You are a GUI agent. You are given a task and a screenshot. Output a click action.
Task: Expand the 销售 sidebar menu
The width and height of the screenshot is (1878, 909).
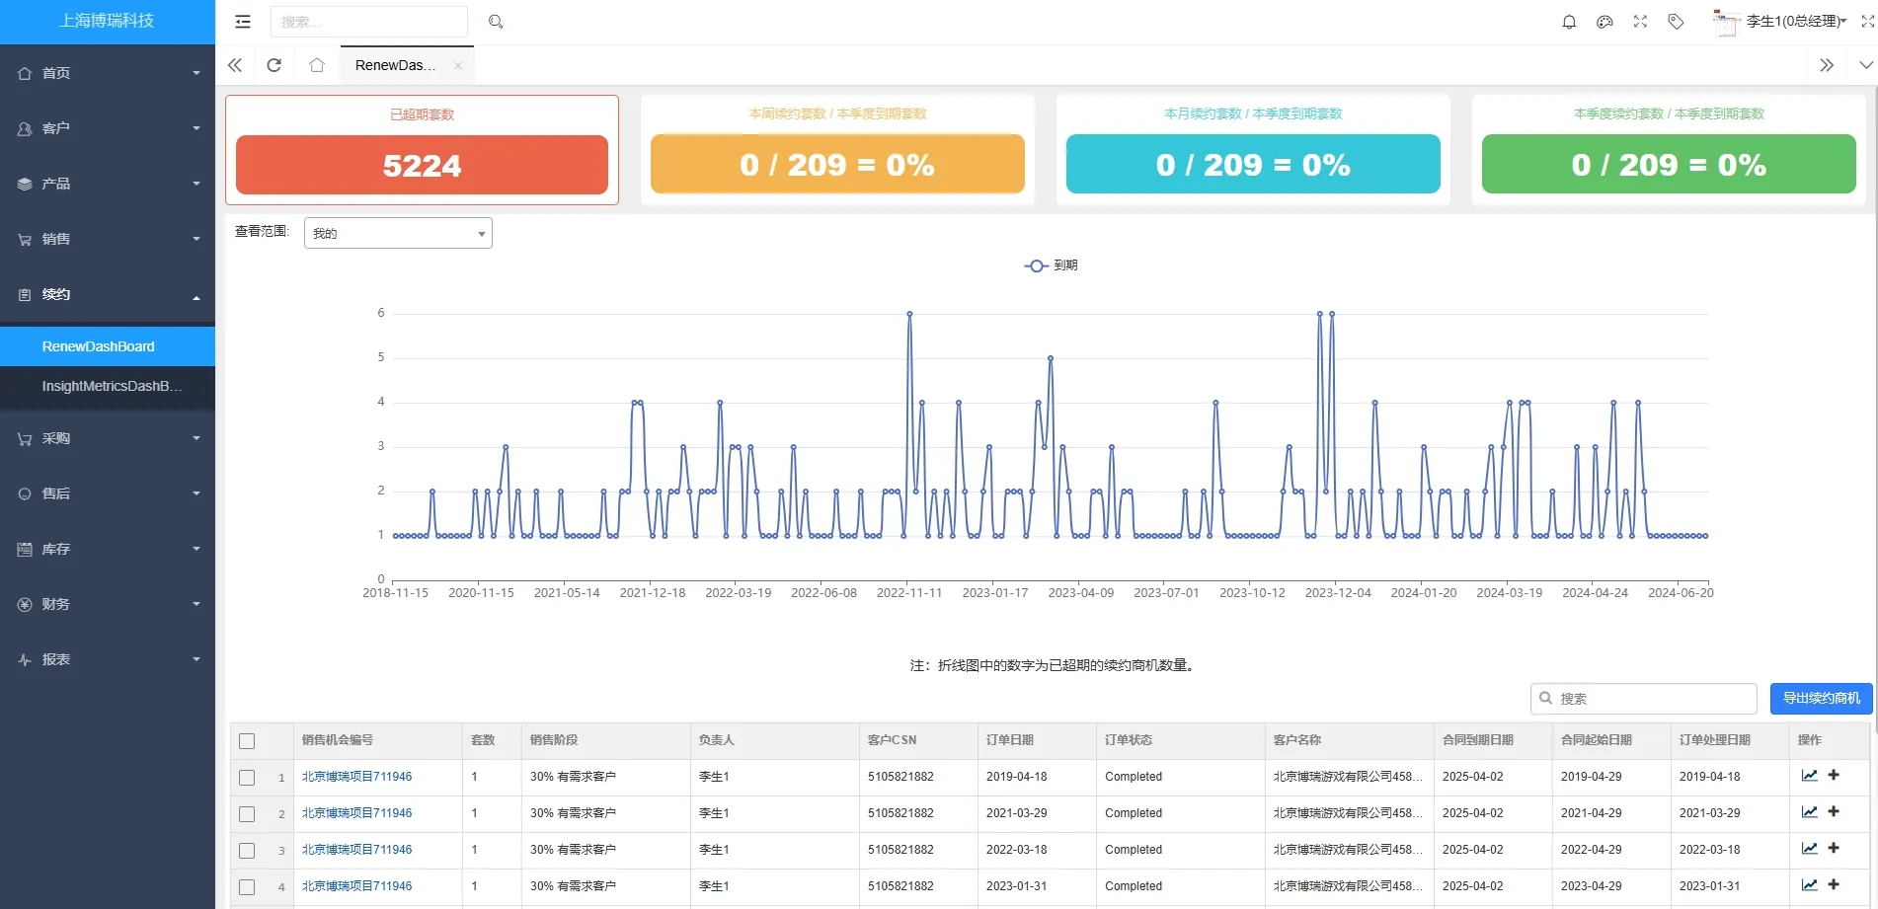click(108, 239)
